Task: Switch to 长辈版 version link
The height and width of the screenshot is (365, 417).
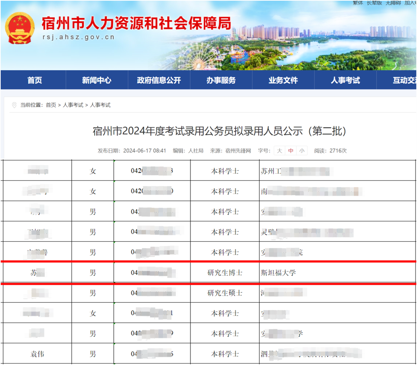Action: pyautogui.click(x=374, y=3)
